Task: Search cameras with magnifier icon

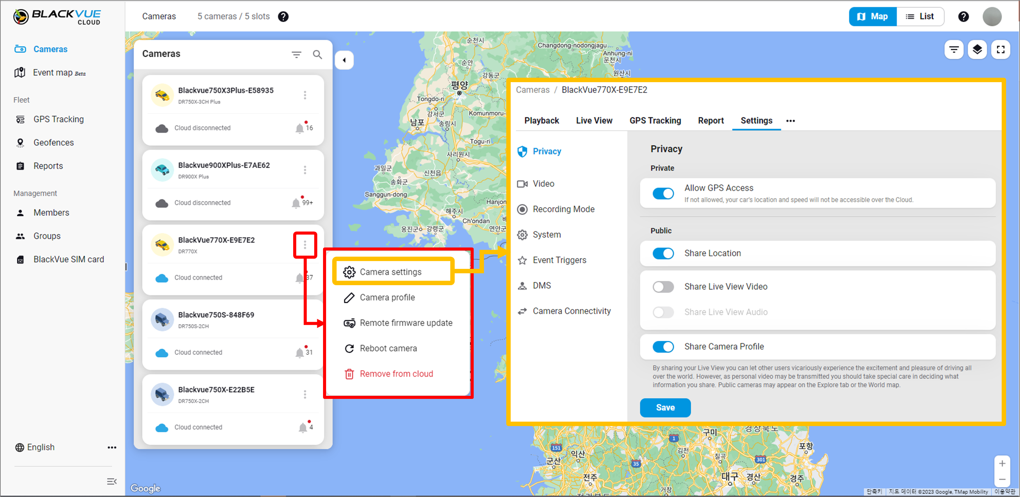Action: pos(318,54)
